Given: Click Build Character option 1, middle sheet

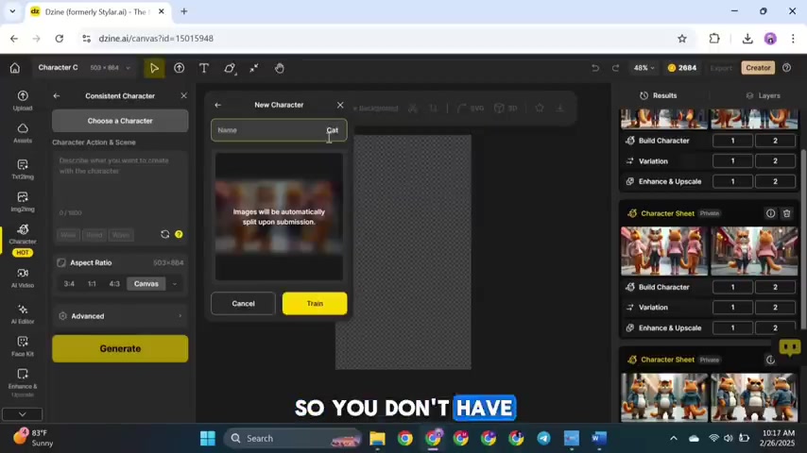Looking at the screenshot, I should [733, 287].
